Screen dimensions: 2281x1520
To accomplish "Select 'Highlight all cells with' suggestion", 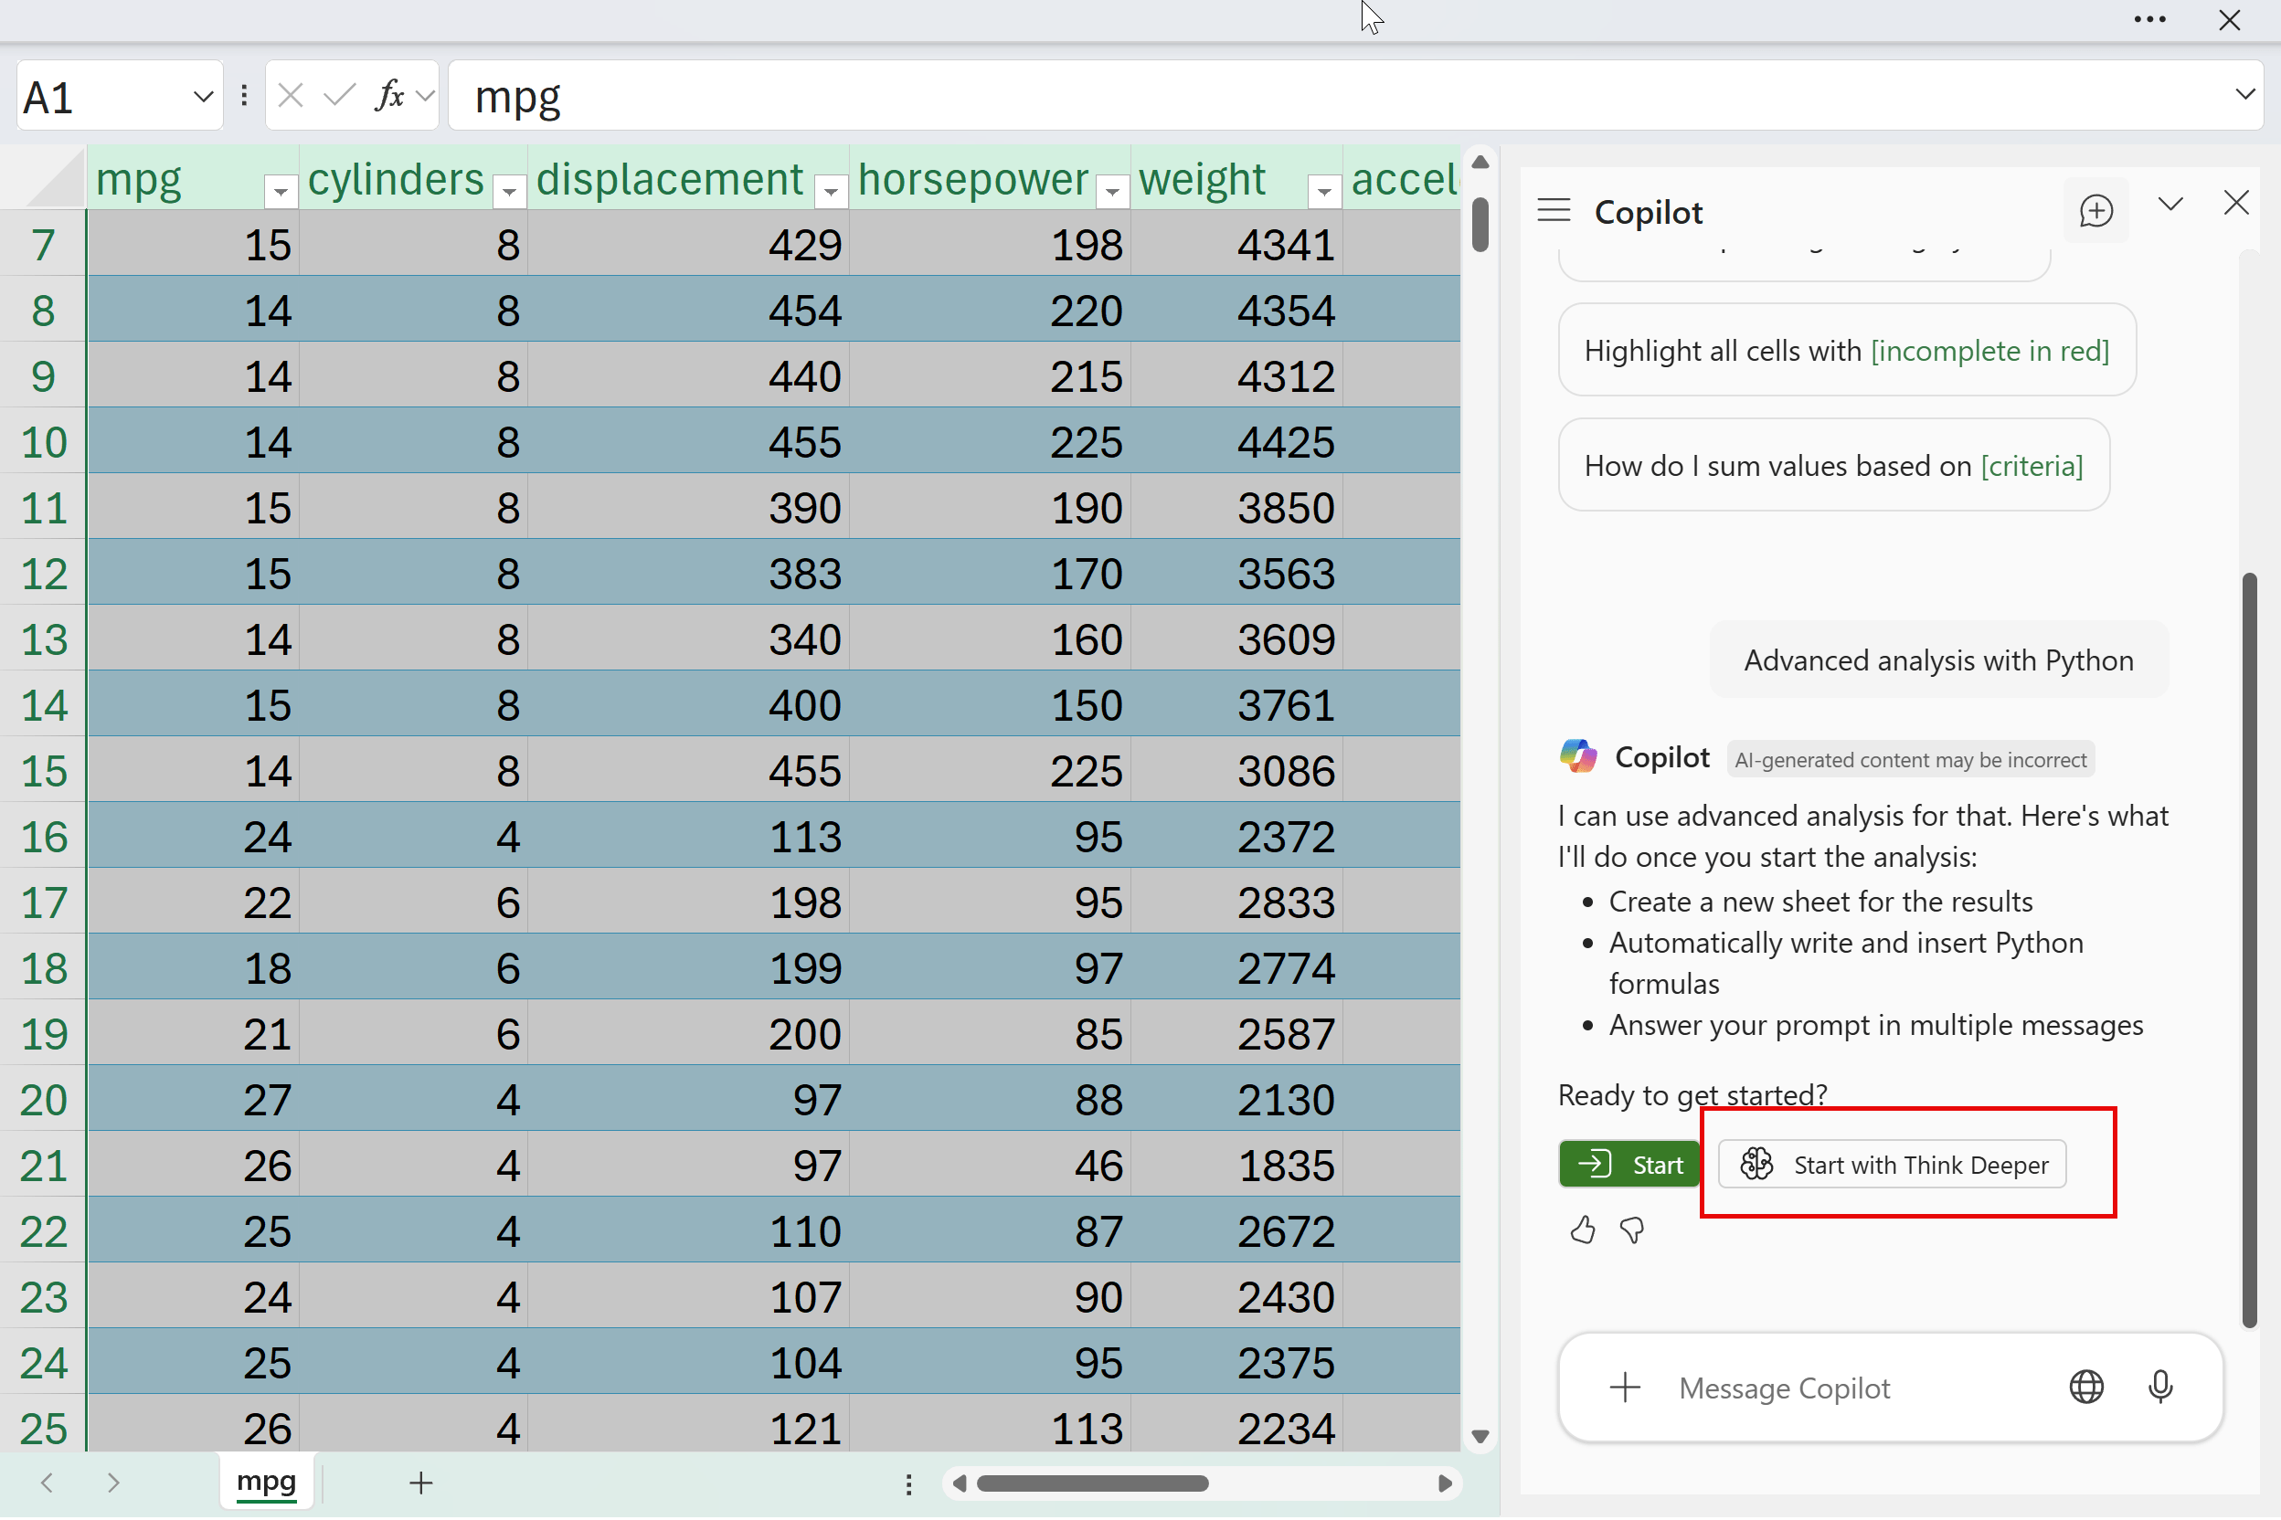I will pos(1847,350).
